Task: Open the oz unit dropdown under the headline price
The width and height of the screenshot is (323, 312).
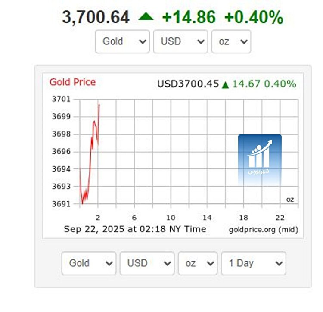Action: [x=231, y=41]
